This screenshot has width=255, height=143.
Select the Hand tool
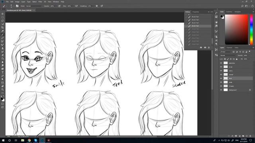[2, 86]
